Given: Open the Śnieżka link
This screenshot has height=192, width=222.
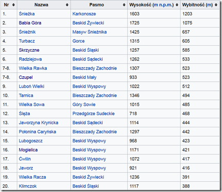Looking at the screenshot, I should (x=27, y=14).
